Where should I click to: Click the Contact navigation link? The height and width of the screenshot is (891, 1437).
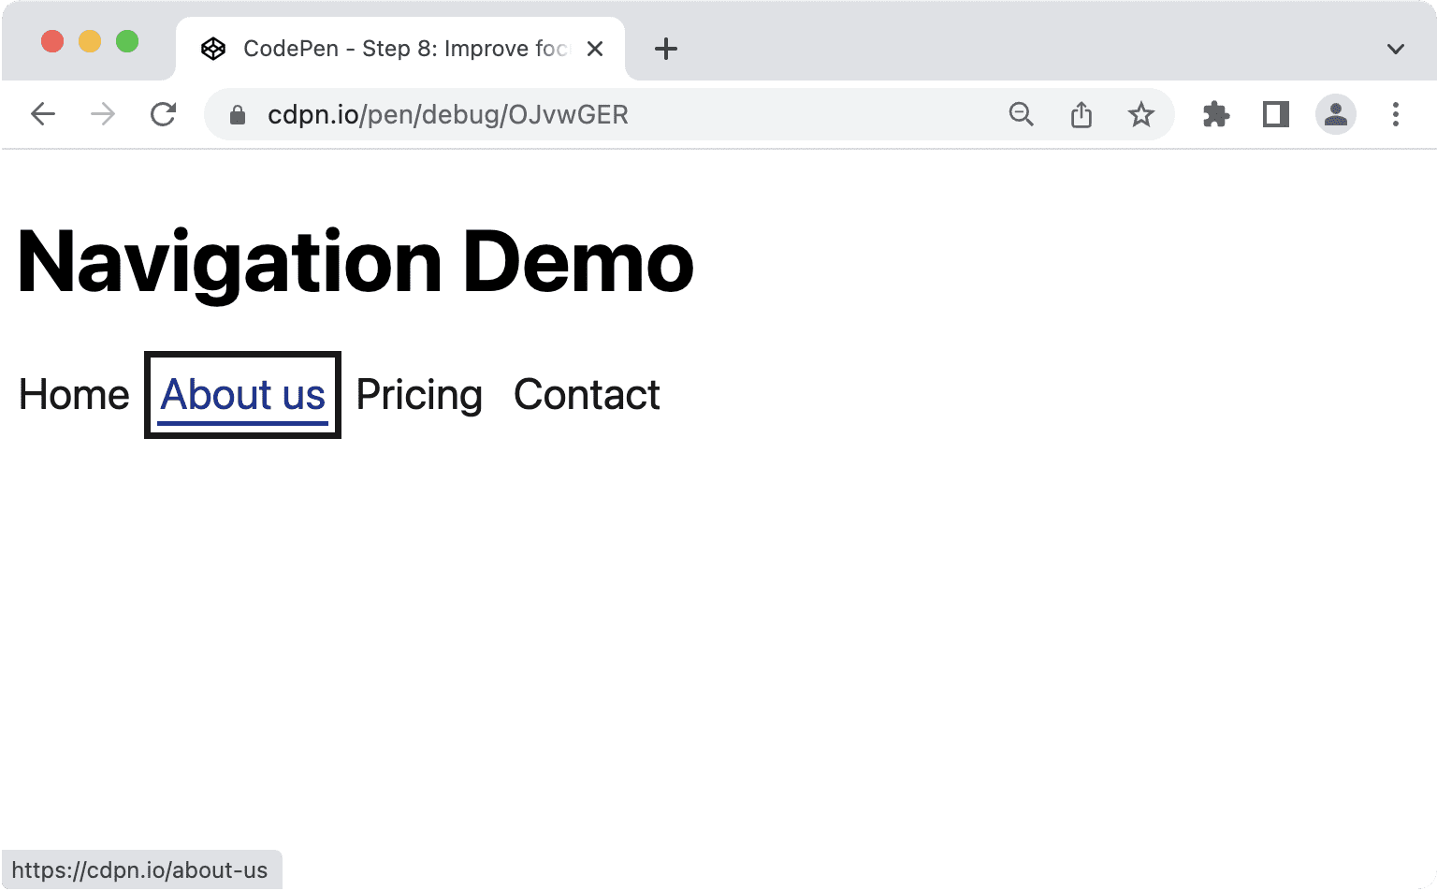point(587,394)
